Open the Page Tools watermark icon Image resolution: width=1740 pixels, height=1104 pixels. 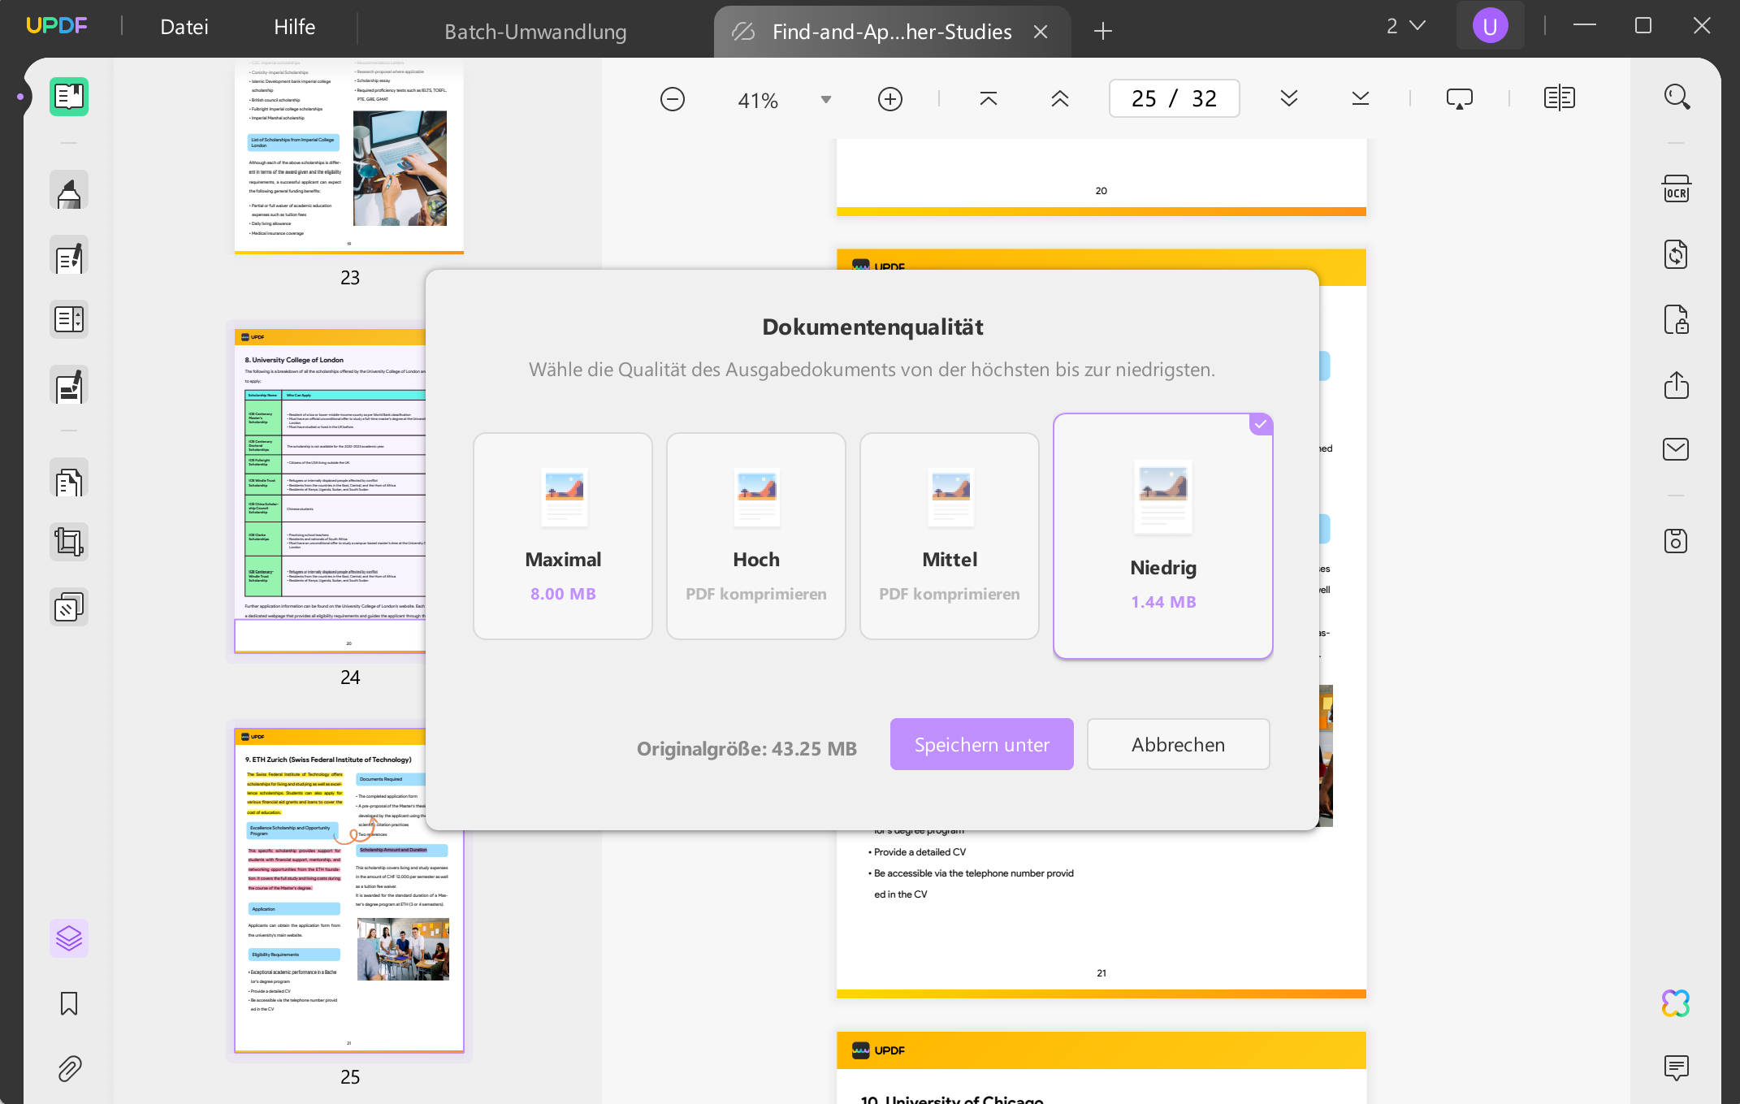[x=69, y=607]
